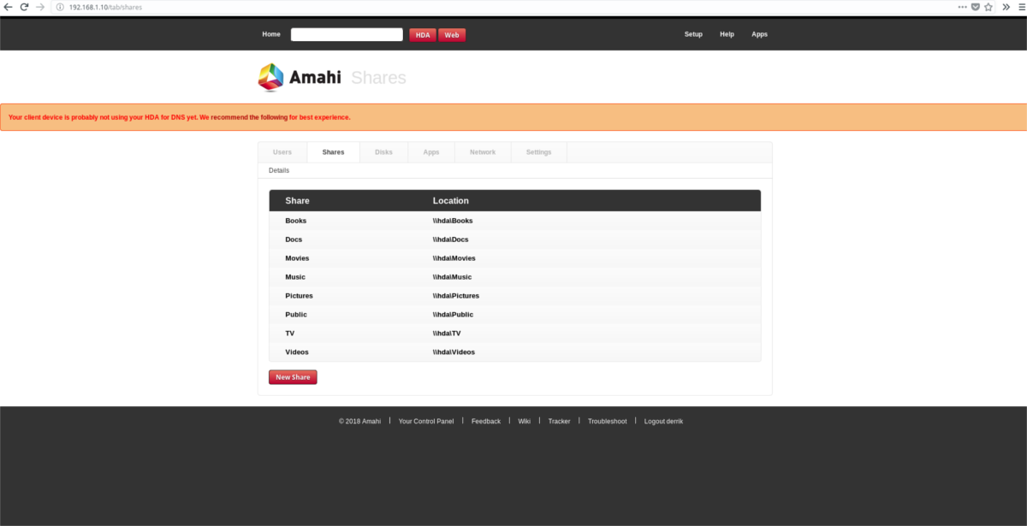Open Apps in the top navigation
Image resolution: width=1027 pixels, height=526 pixels.
click(759, 34)
